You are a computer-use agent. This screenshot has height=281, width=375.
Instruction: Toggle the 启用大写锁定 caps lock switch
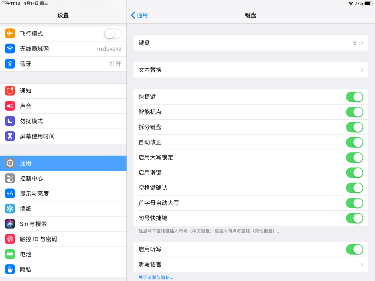pyautogui.click(x=355, y=158)
